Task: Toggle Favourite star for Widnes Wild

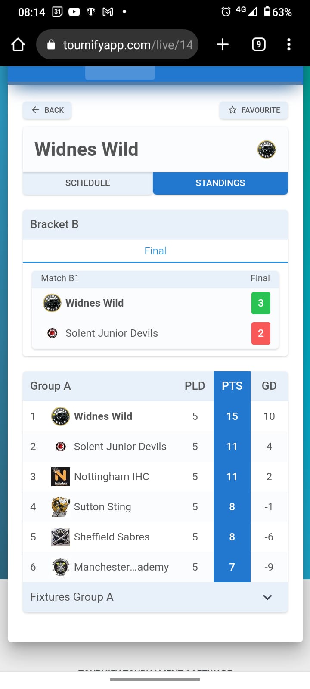Action: (254, 110)
